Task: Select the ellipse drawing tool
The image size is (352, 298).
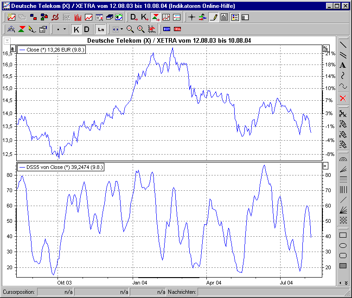Action: (x=343, y=246)
